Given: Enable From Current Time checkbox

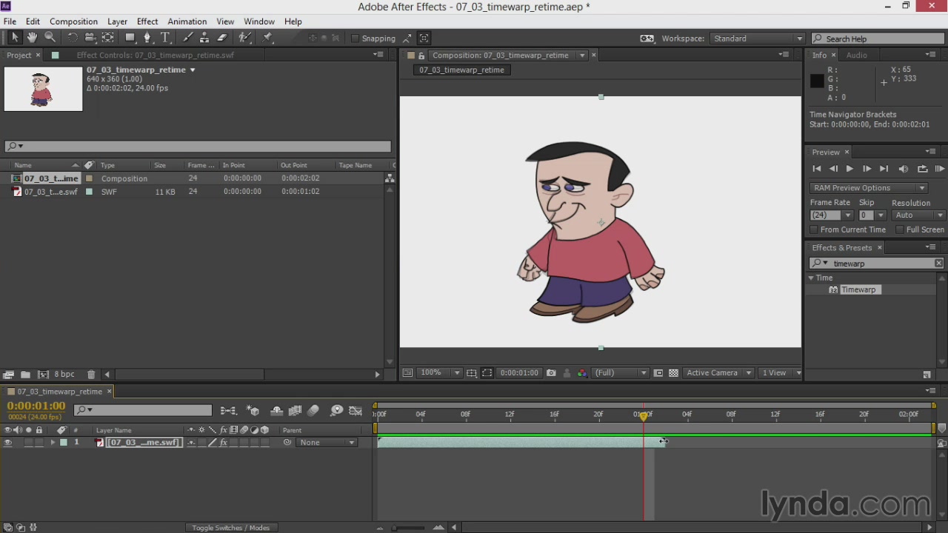Looking at the screenshot, I should [814, 229].
